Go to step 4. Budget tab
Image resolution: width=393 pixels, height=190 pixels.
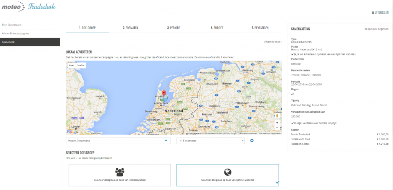(217, 28)
